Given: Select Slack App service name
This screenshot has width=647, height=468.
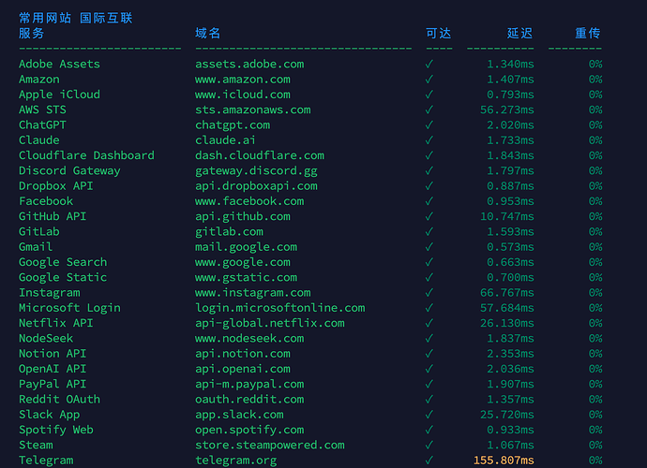Looking at the screenshot, I should (x=50, y=415).
